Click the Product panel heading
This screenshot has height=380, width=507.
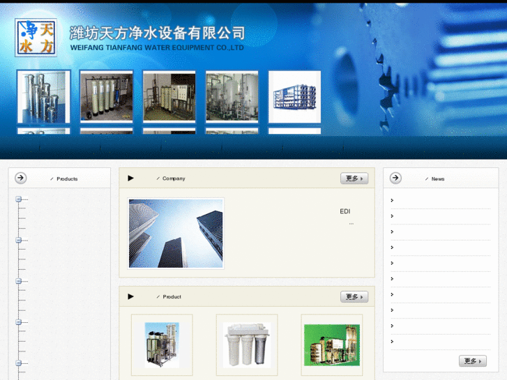point(172,297)
